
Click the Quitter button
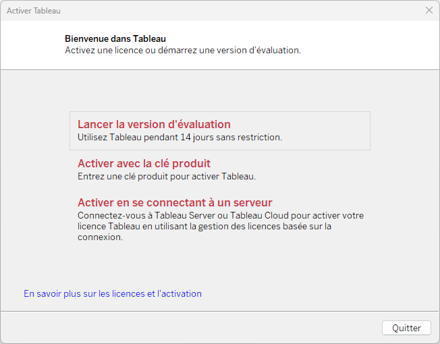pyautogui.click(x=406, y=328)
